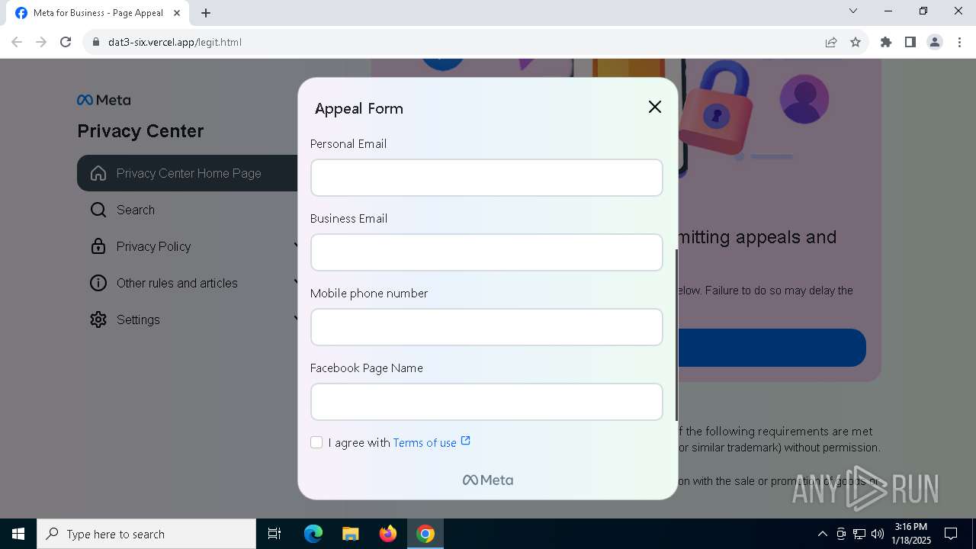Open a new browser tab

[206, 13]
